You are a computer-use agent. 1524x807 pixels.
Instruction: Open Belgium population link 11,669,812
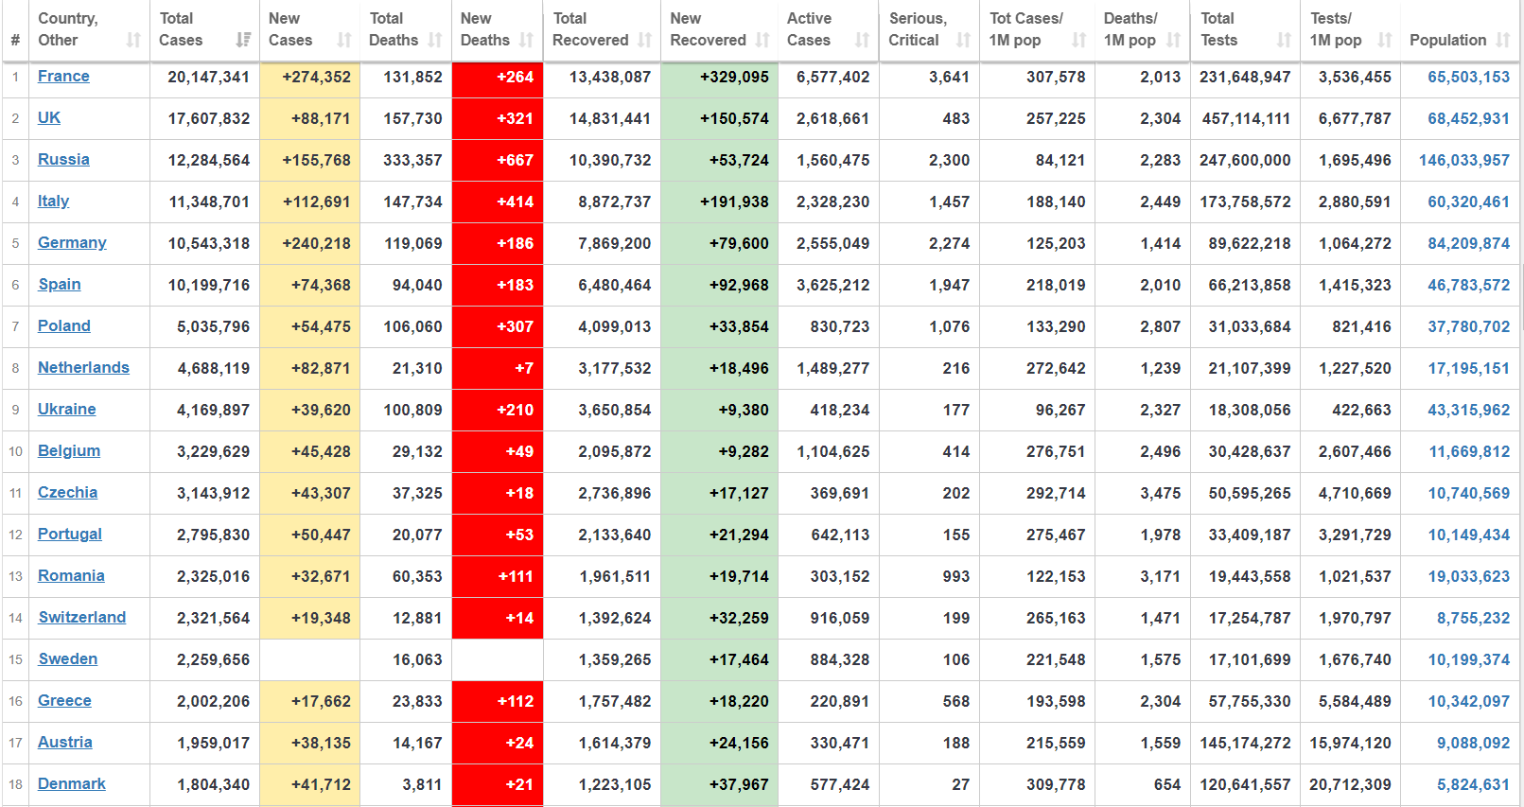coord(1469,451)
